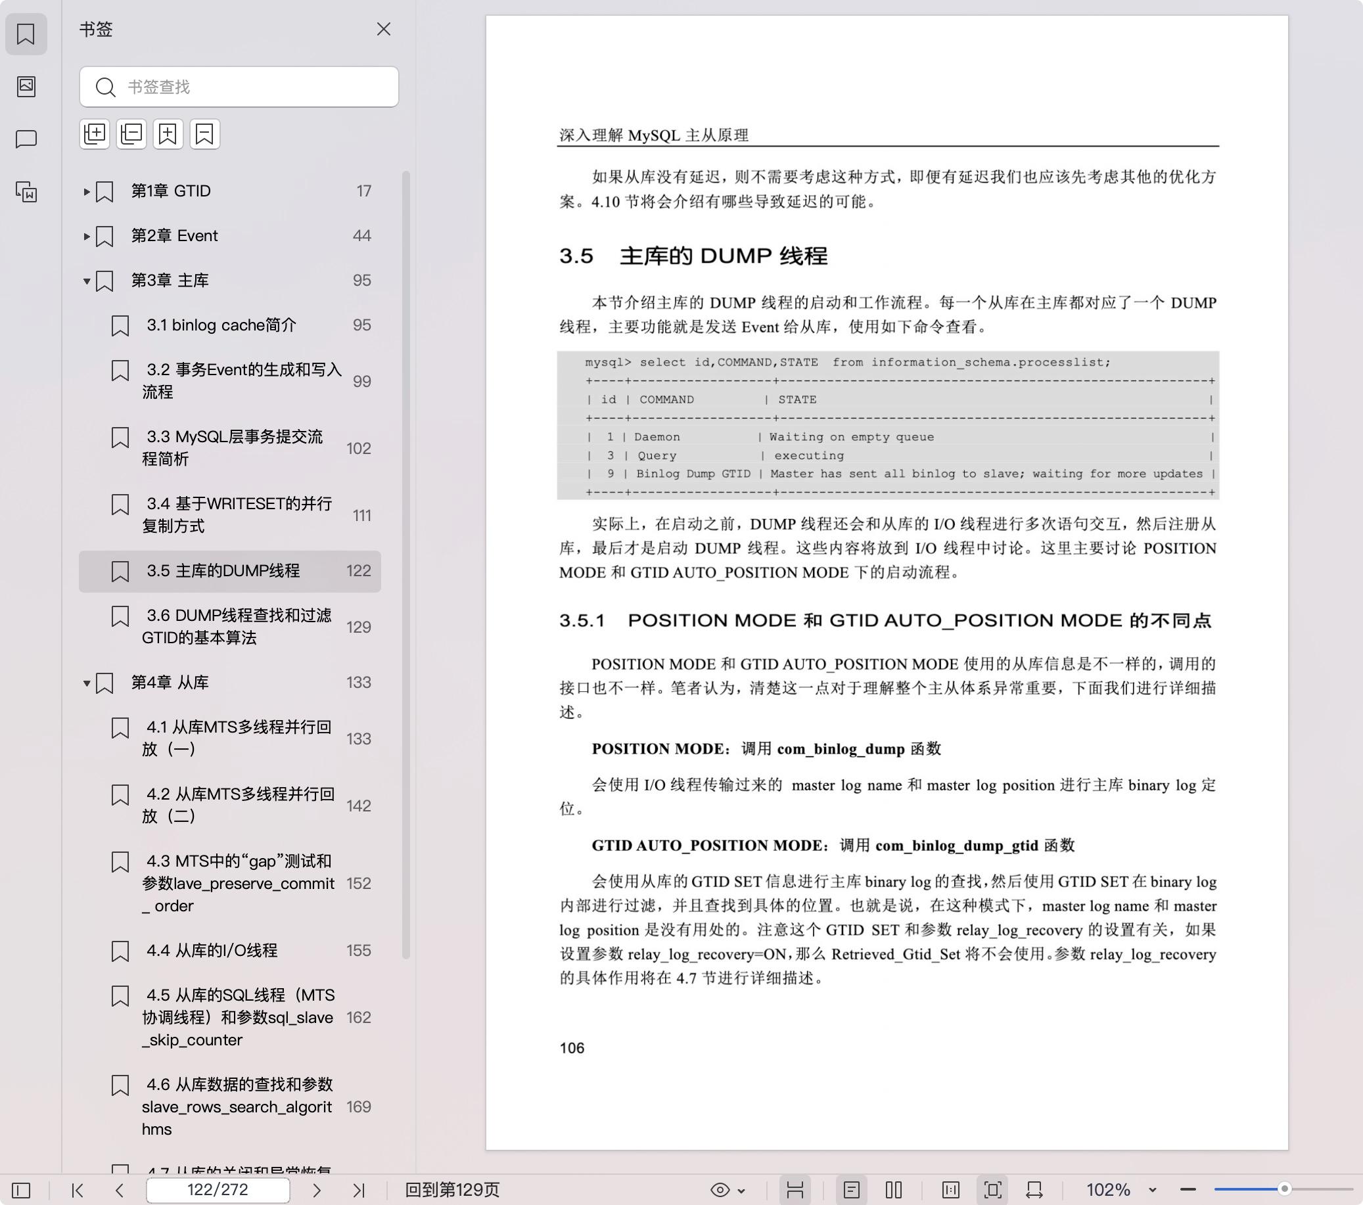Screen dimensions: 1363x1205
Task: Click the actual size view icon
Action: [x=951, y=1190]
